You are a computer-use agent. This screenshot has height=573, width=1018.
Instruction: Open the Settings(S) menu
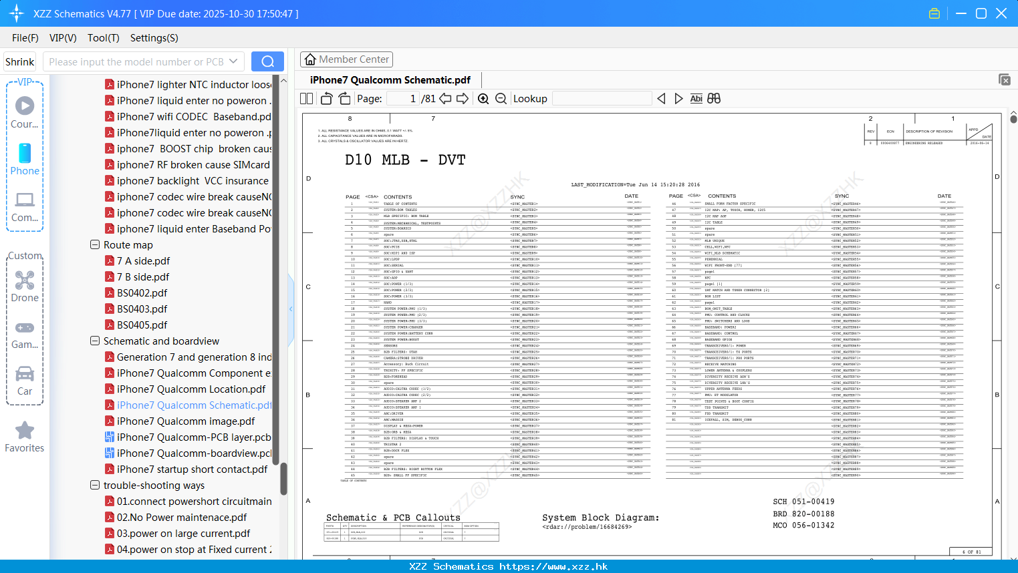click(x=154, y=38)
